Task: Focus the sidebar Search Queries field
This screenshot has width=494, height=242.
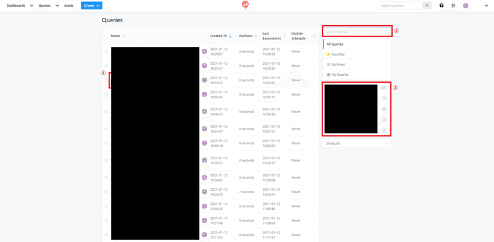Action: point(357,31)
